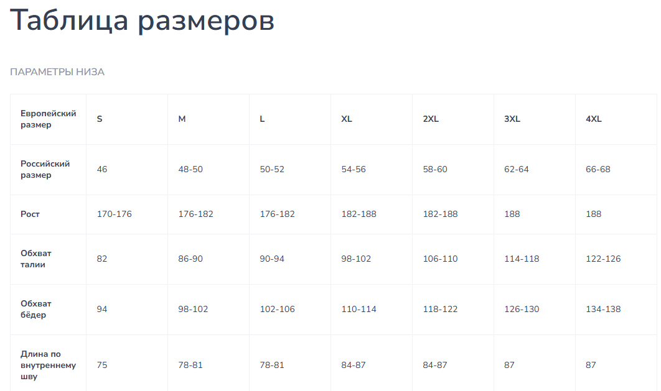
Task: Click the waist cell 122-126
Action: pos(603,259)
